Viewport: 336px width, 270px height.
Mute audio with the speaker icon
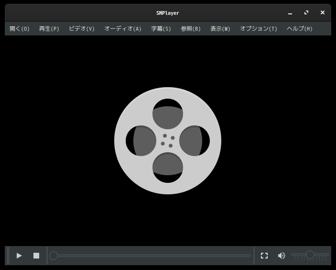282,256
